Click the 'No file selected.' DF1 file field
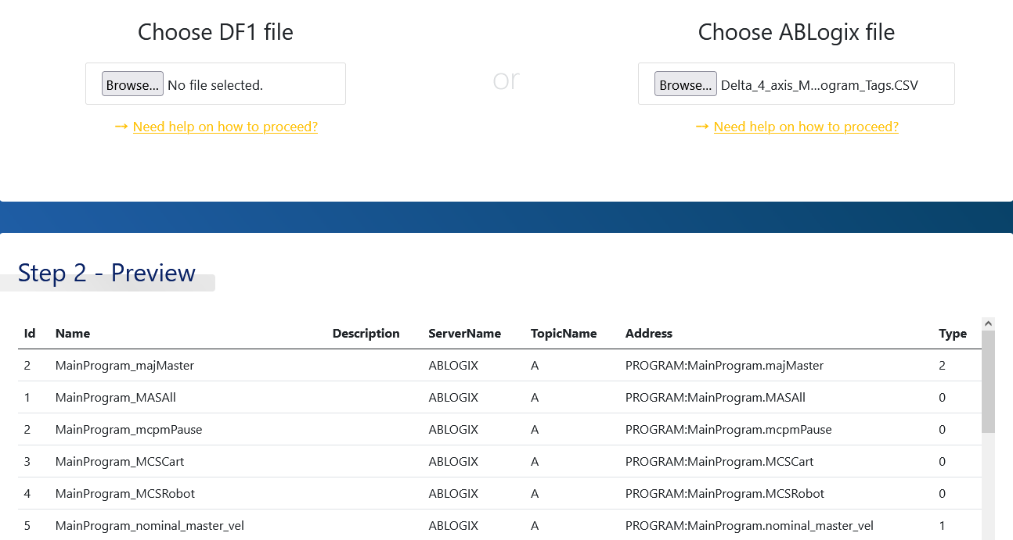The height and width of the screenshot is (540, 1013). [x=215, y=85]
